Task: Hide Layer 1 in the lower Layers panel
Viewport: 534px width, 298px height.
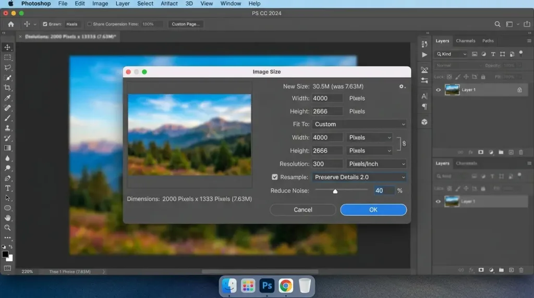Action: [438, 202]
